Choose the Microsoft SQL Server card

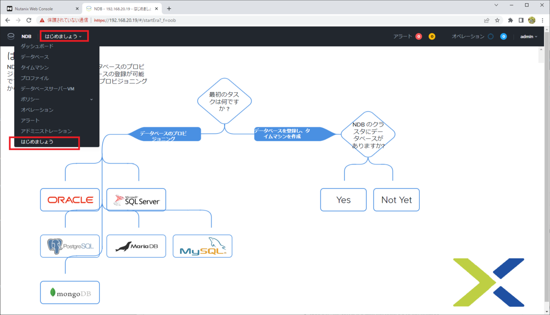pos(136,200)
